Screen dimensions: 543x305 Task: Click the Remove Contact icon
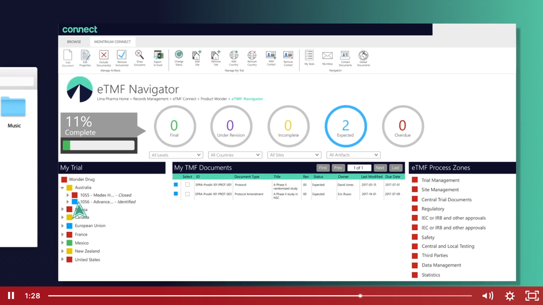288,55
